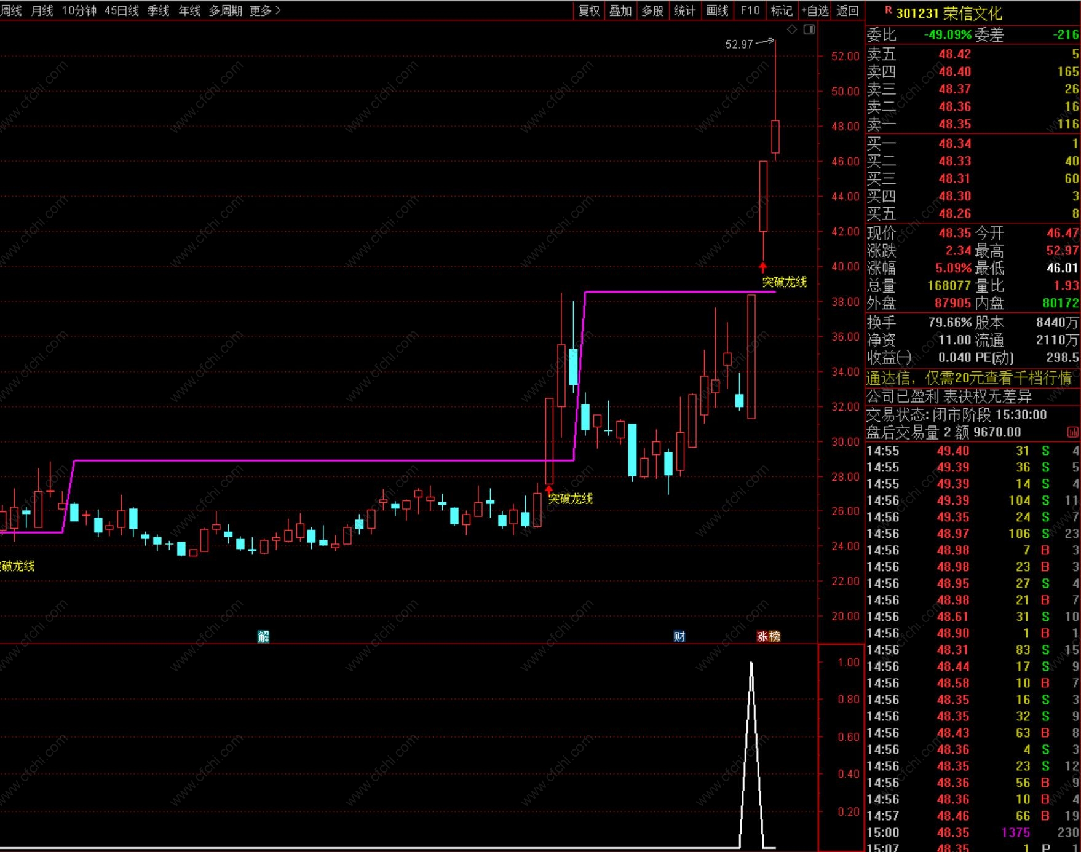The height and width of the screenshot is (852, 1081).
Task: Click the 现价 current price value
Action: click(x=955, y=234)
